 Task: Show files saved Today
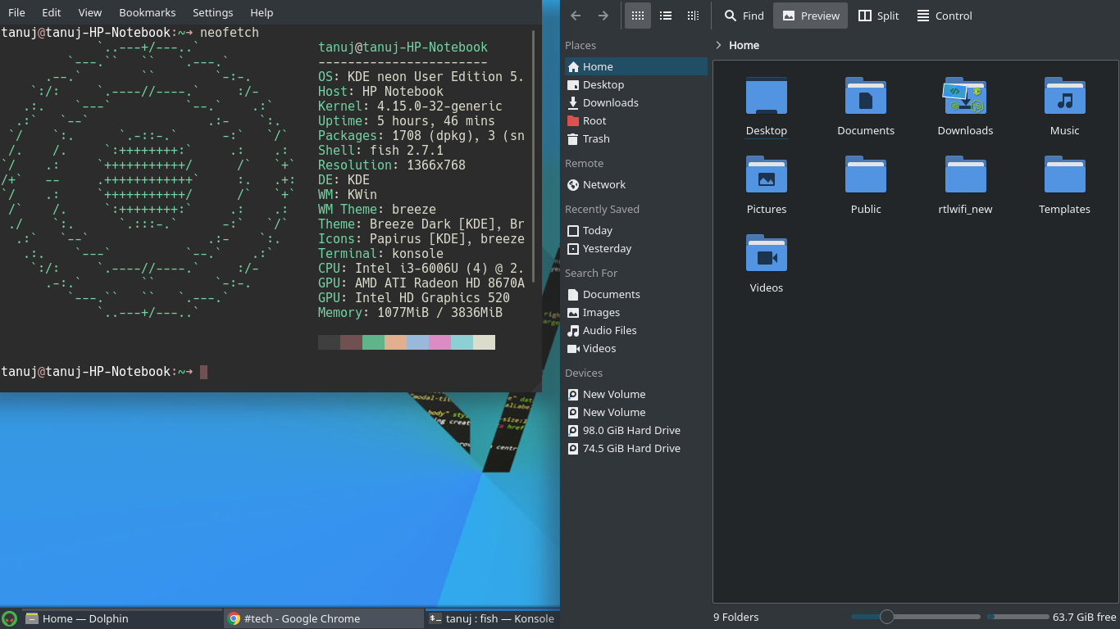(x=635, y=230)
